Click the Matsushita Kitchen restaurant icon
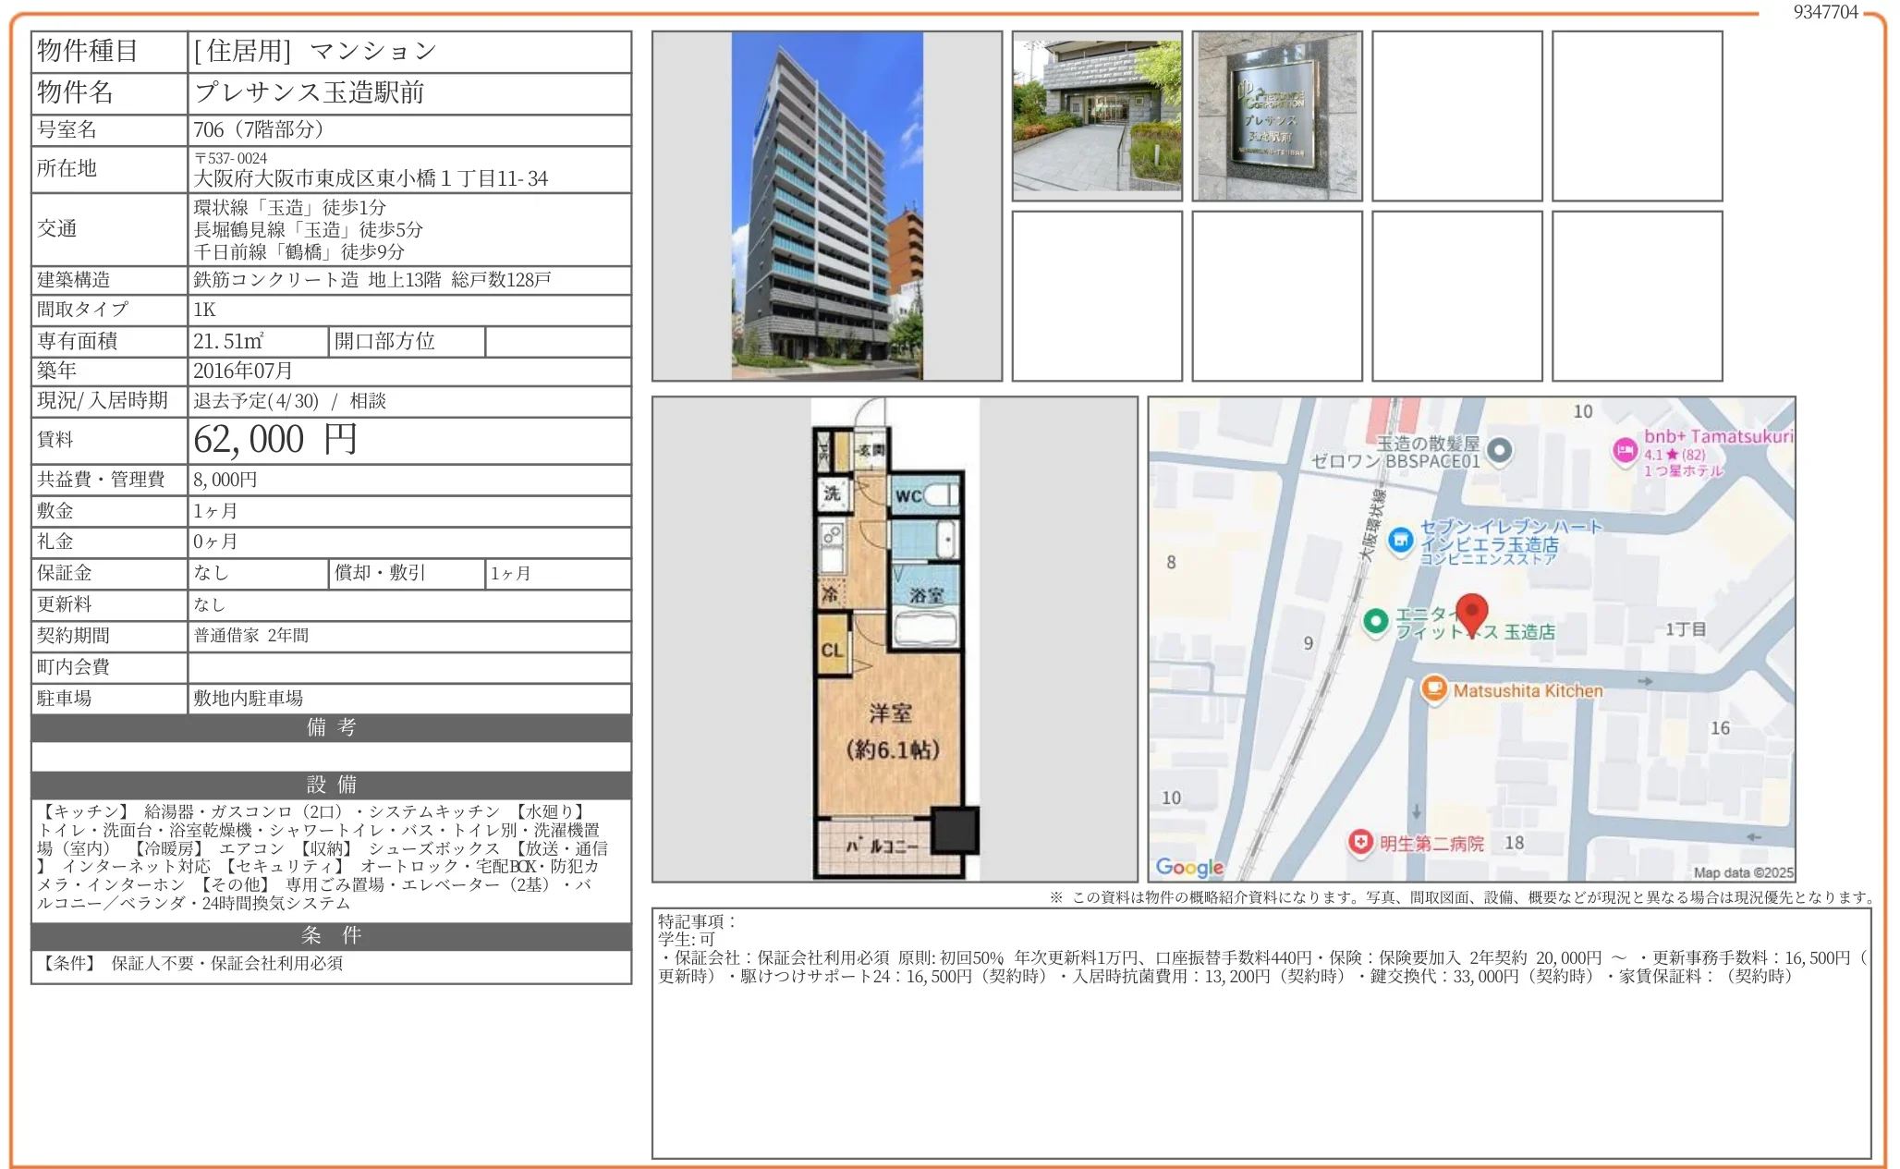Viewport: 1900px width, 1169px height. pos(1433,688)
